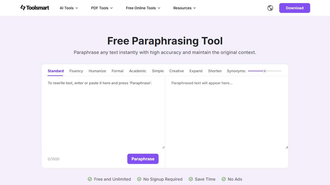
Task: Open the Resources dropdown
Action: click(x=184, y=8)
